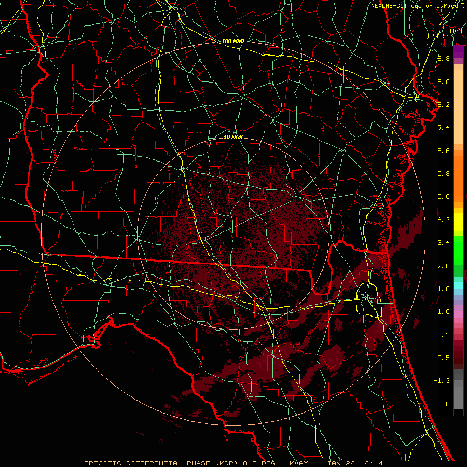Click the 8.2 scale value
467x467 pixels.
tap(444, 104)
